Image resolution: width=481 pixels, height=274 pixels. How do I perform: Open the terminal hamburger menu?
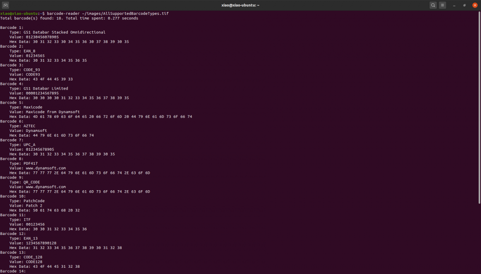[443, 5]
